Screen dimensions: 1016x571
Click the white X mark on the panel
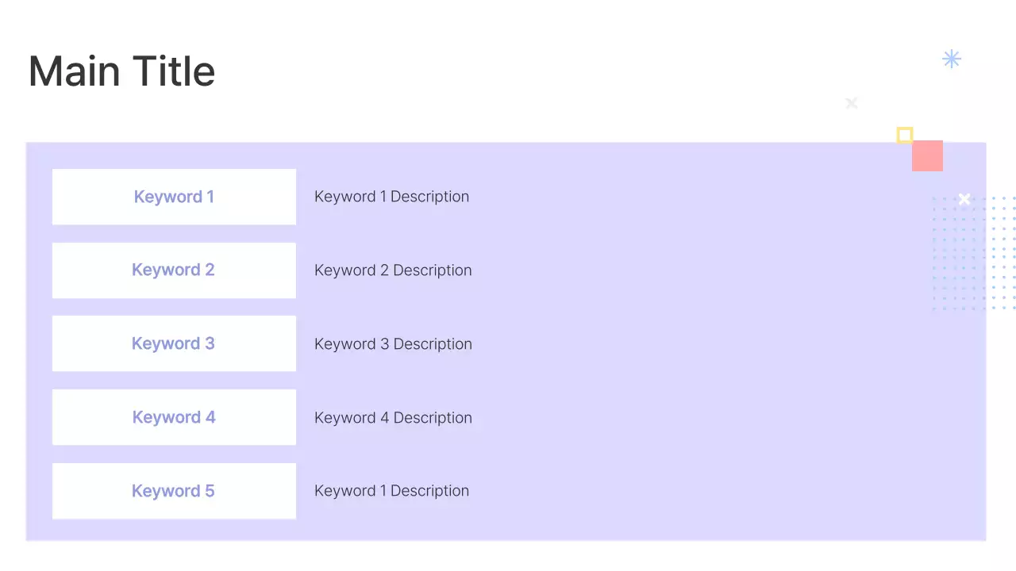(964, 199)
